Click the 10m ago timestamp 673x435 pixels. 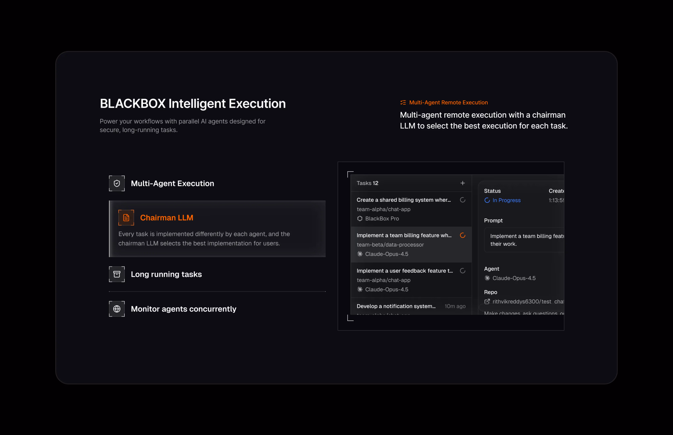(455, 306)
